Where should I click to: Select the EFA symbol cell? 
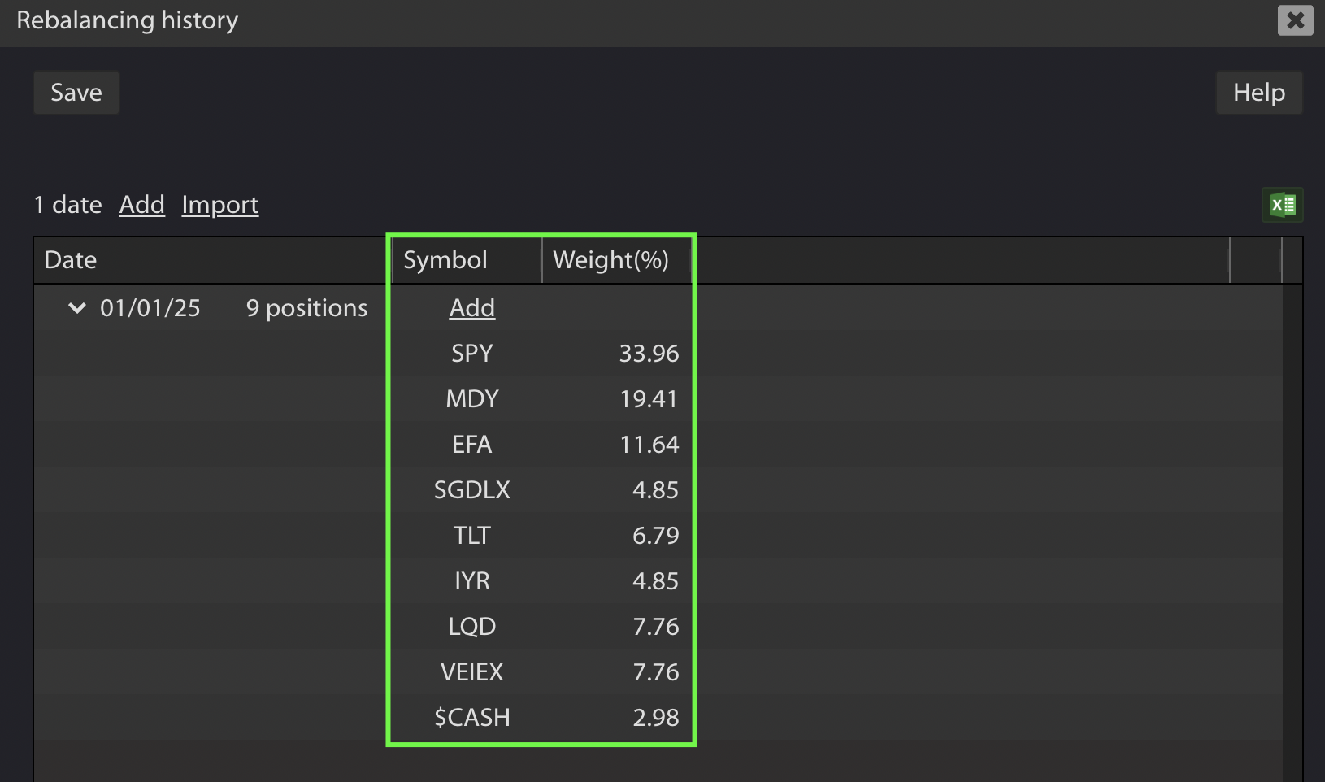[472, 445]
